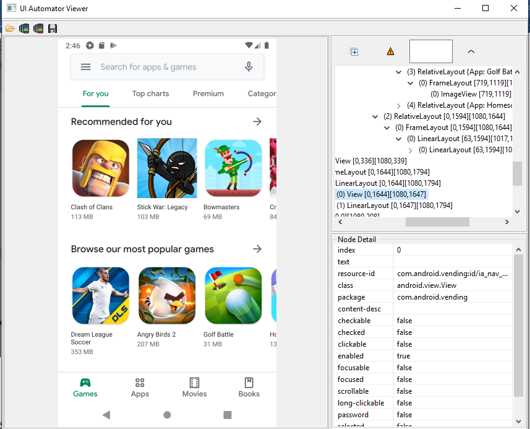Image resolution: width=530 pixels, height=429 pixels.
Task: Click the tree panel's vertical scrollbar thumb
Action: (x=517, y=173)
